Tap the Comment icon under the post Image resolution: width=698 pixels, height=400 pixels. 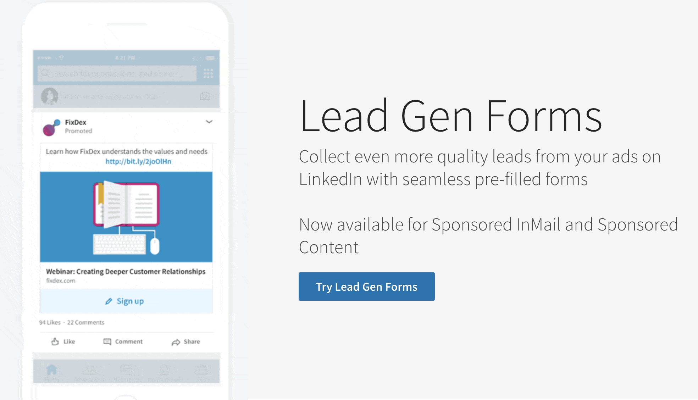[x=123, y=341]
